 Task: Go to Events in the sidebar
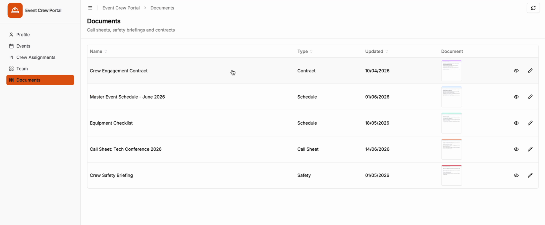pyautogui.click(x=40, y=46)
